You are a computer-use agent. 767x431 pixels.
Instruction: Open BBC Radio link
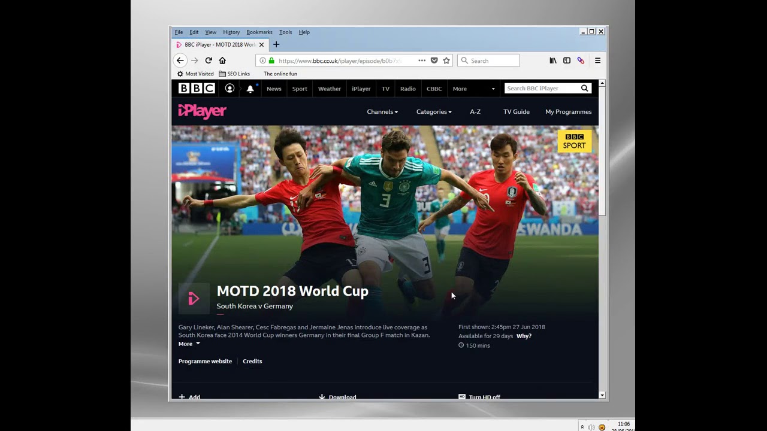tap(408, 89)
